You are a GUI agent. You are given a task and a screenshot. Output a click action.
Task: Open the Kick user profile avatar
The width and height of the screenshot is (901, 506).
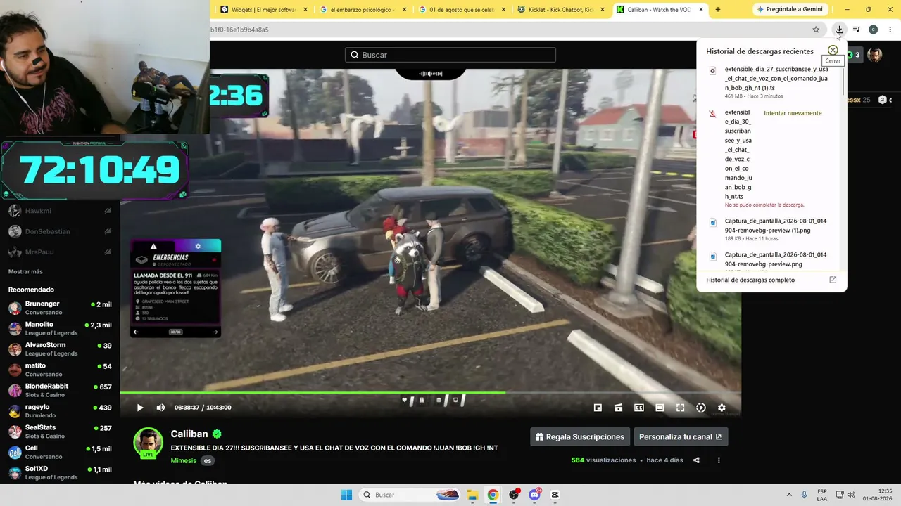tap(875, 55)
